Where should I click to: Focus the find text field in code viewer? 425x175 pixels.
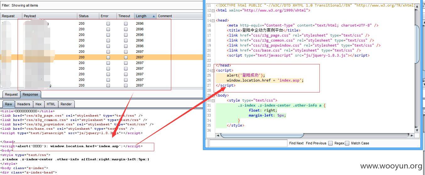[248, 143]
